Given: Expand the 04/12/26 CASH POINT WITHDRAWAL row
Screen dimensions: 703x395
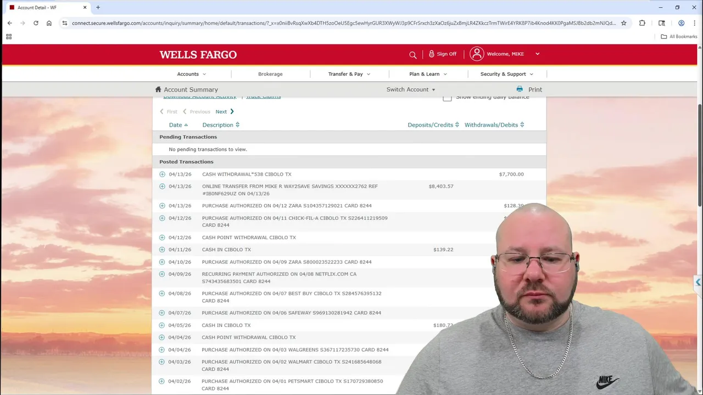Looking at the screenshot, I should point(162,238).
